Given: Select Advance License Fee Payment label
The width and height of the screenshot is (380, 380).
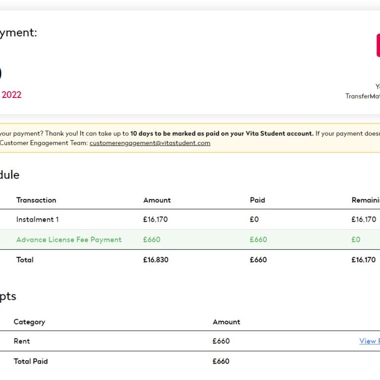Looking at the screenshot, I should click(x=69, y=239).
